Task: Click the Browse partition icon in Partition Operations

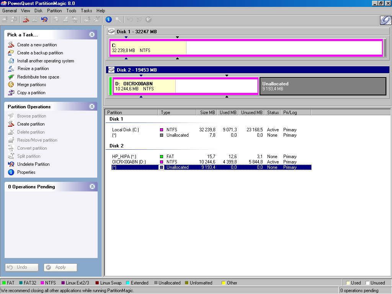Action: point(11,116)
